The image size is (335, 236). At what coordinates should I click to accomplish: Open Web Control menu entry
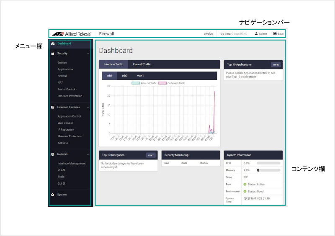point(65,123)
